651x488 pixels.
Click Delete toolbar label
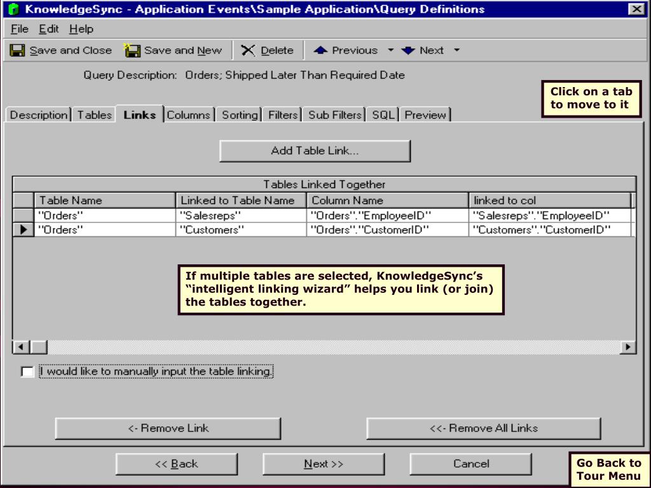[277, 50]
